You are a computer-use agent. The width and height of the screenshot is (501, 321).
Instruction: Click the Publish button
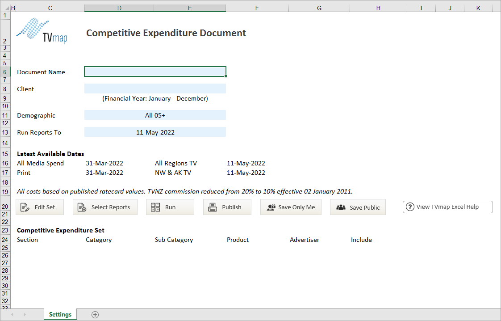[227, 207]
